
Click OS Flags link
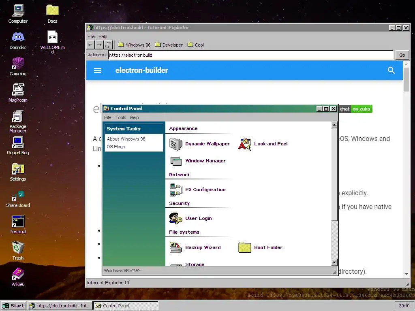pos(116,147)
